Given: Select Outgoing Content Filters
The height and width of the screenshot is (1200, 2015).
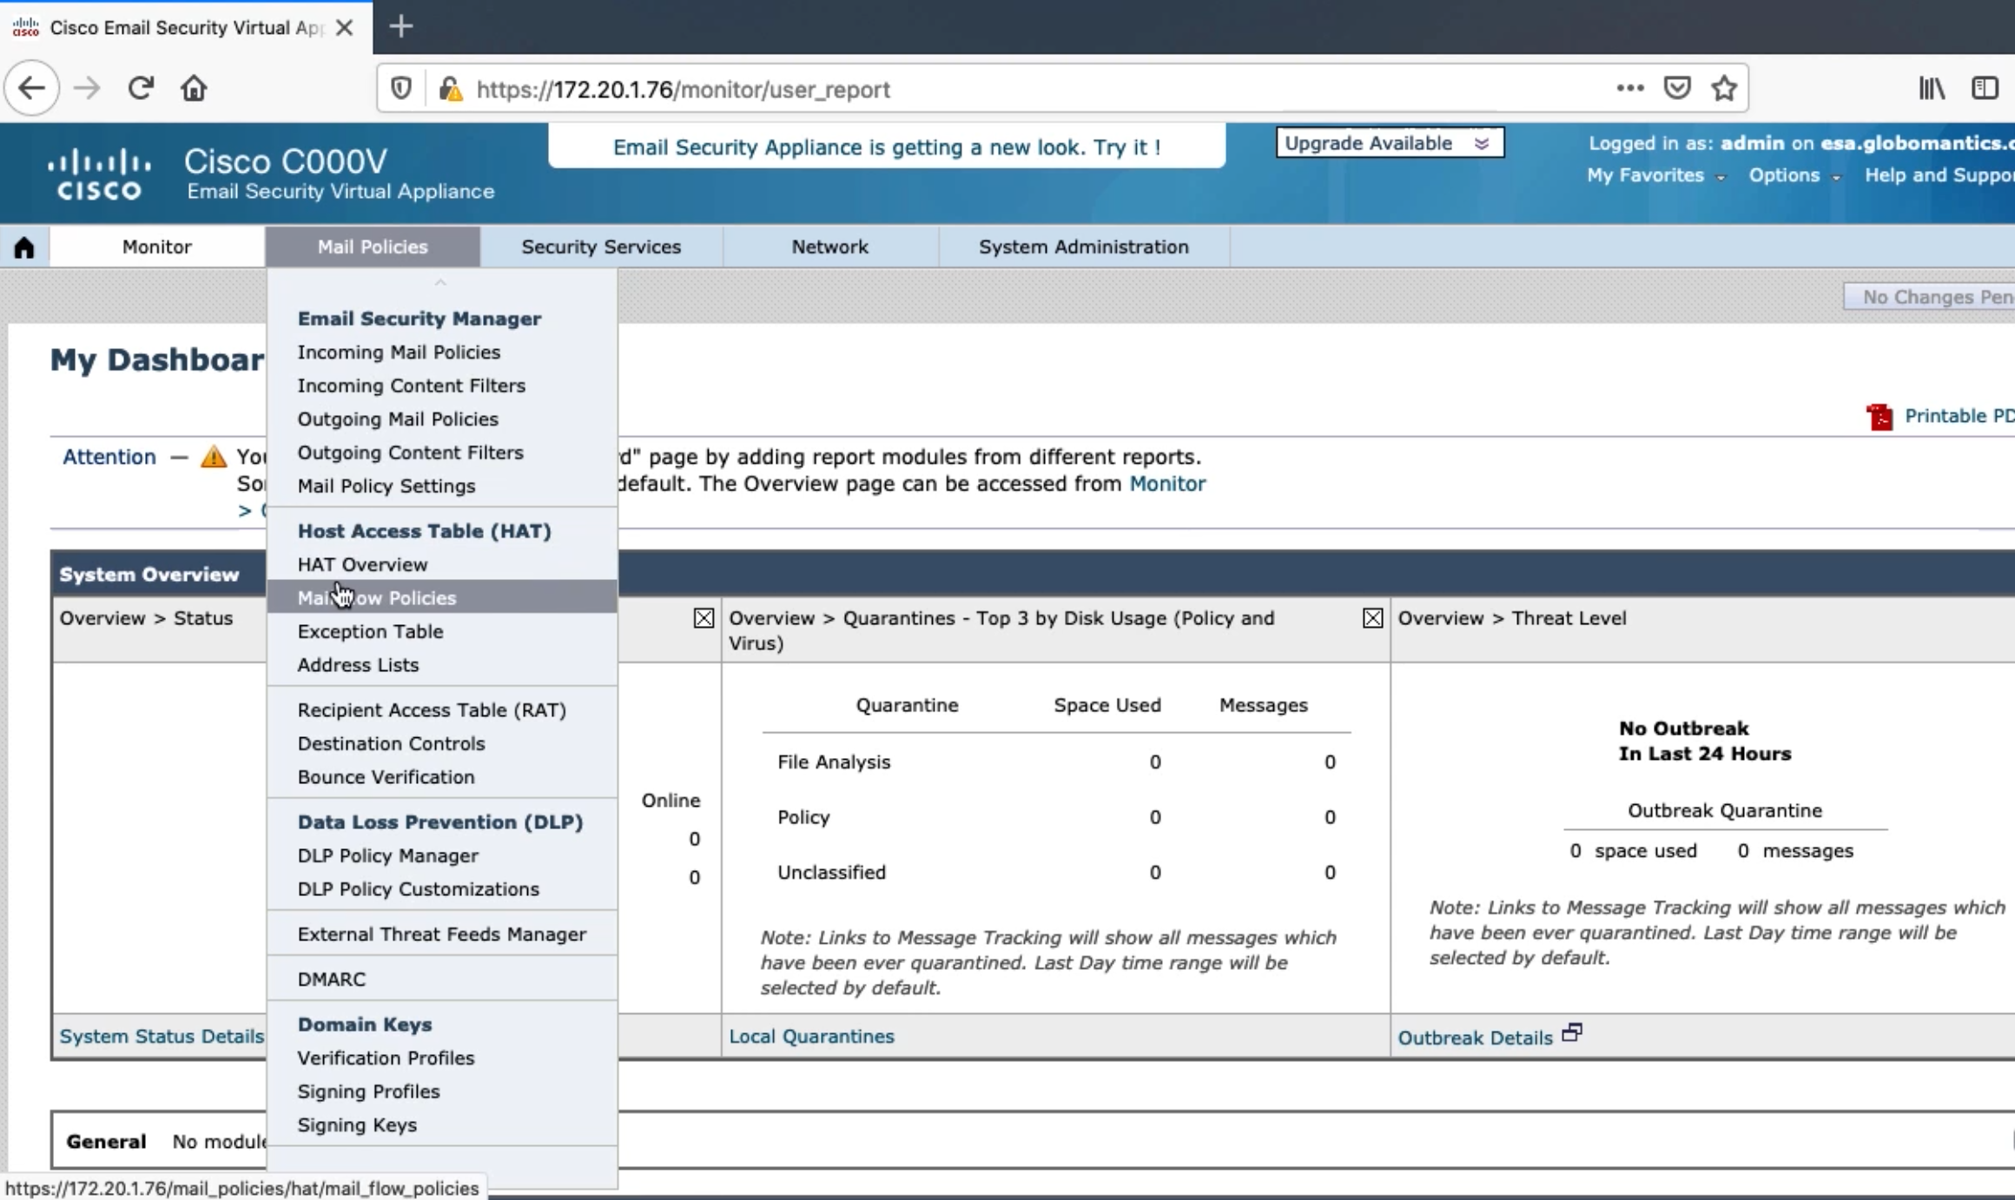Looking at the screenshot, I should (411, 452).
